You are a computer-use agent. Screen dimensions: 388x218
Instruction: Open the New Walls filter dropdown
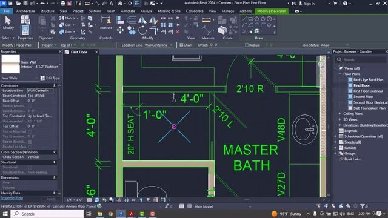[x=19, y=78]
